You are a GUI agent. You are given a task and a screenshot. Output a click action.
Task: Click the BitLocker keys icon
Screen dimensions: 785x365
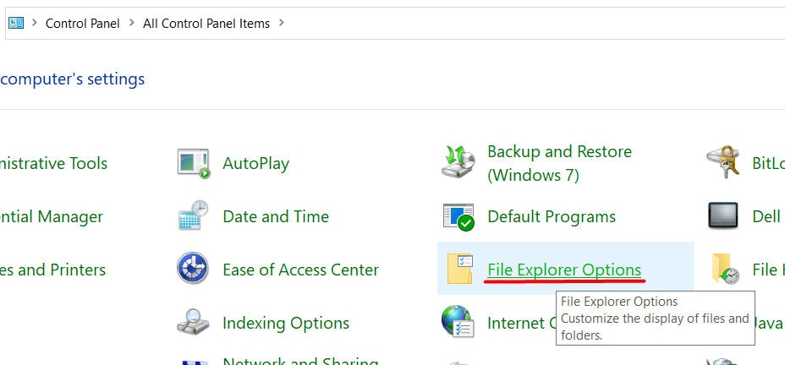[x=724, y=163]
